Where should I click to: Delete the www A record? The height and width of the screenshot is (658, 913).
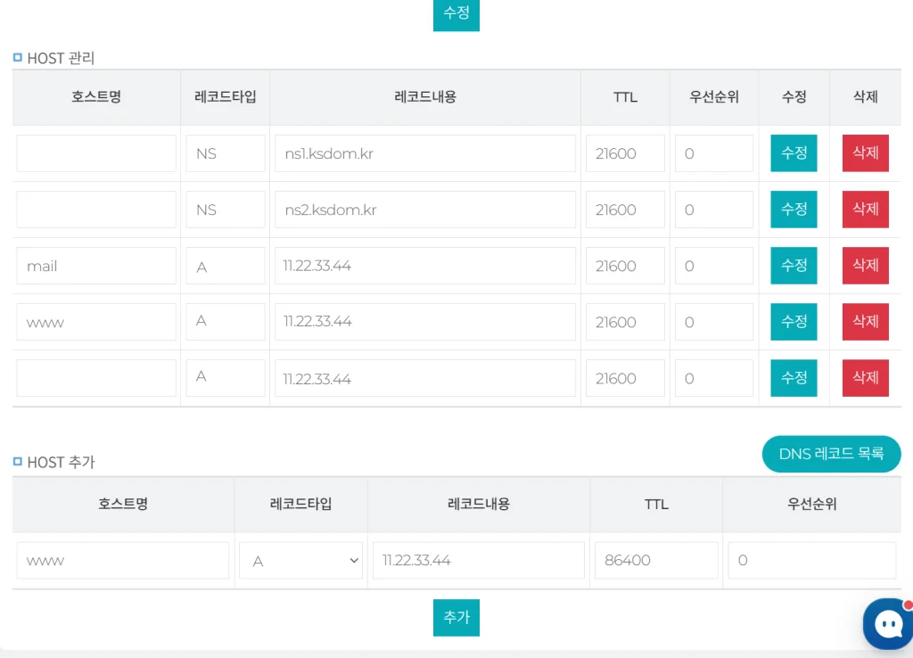(865, 322)
